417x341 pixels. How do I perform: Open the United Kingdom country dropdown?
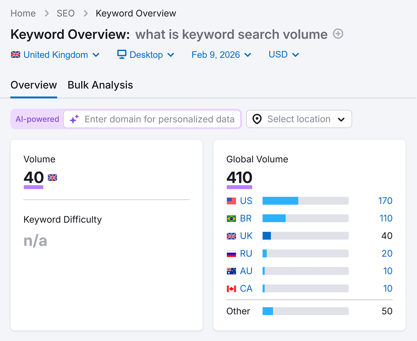56,55
